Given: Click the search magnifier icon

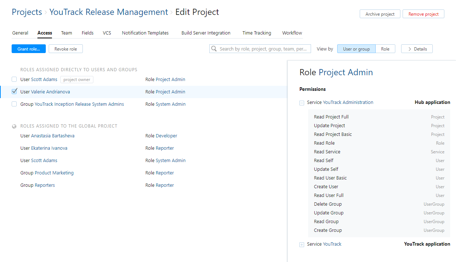Looking at the screenshot, I should pos(214,49).
